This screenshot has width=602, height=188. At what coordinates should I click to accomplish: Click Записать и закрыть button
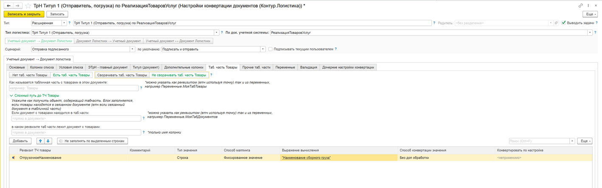click(24, 14)
